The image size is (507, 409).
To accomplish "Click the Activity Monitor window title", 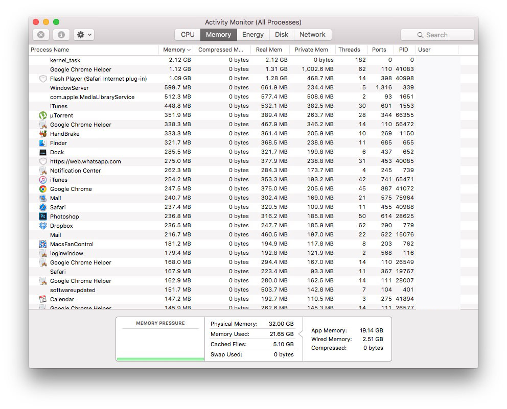I will [x=253, y=22].
